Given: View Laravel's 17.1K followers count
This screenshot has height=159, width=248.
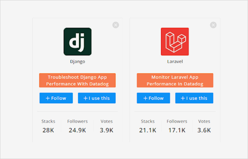Looking at the screenshot, I should click(x=177, y=130).
